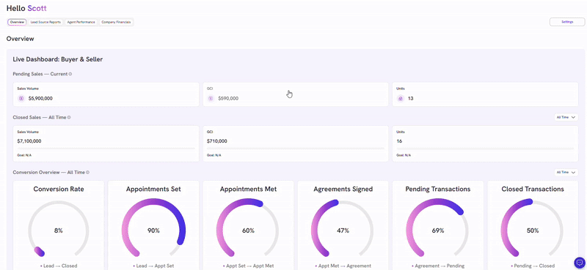This screenshot has width=587, height=270.
Task: Click the Settings button
Action: tap(567, 22)
